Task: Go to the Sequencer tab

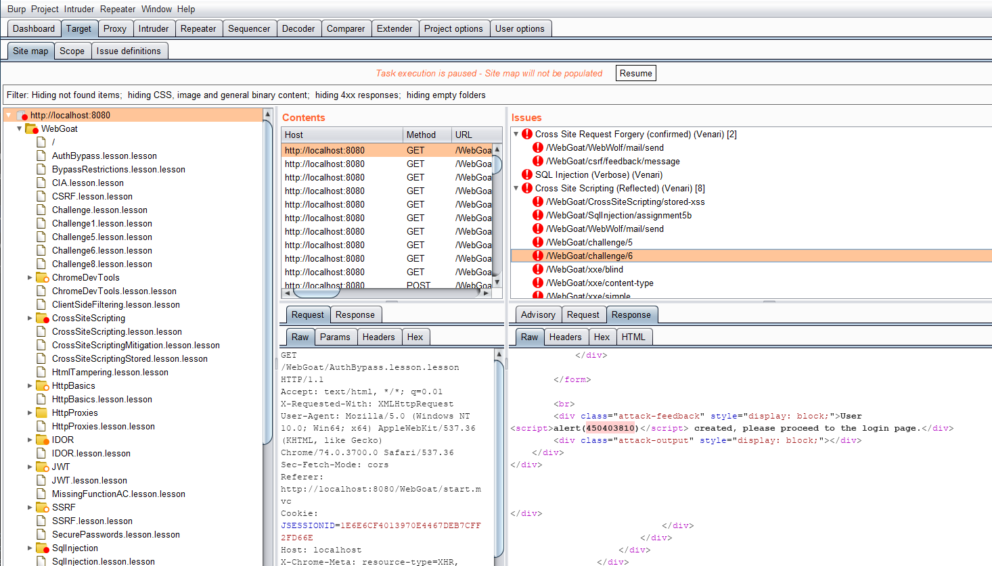Action: click(x=249, y=28)
